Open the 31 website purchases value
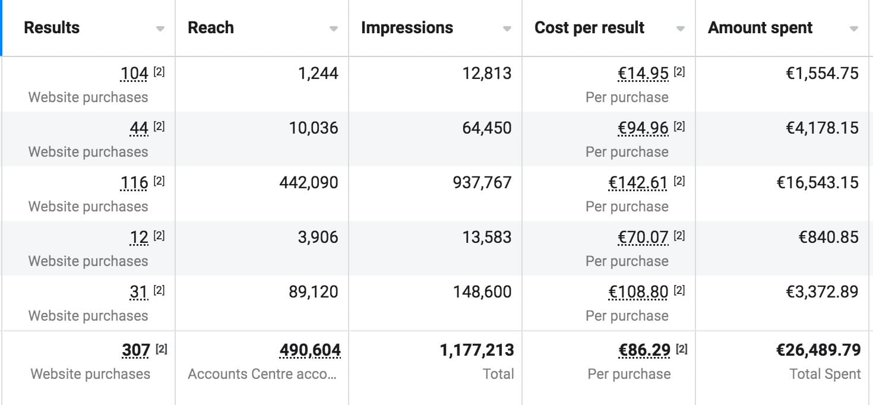Image resolution: width=873 pixels, height=405 pixels. coord(138,292)
